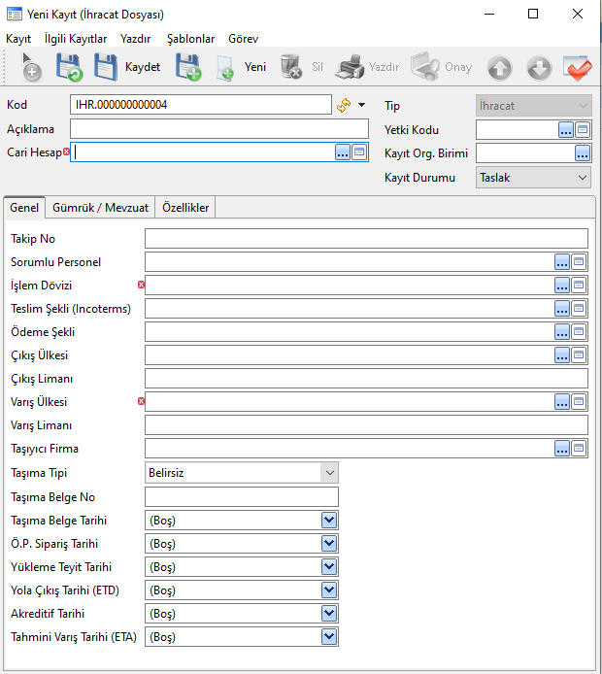The width and height of the screenshot is (602, 674).
Task: Expand the Taşıma Tipi dropdown
Action: pos(330,472)
